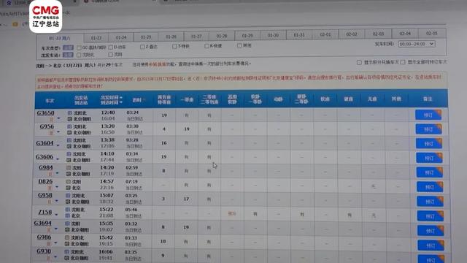Screen dimensions: 467x263
Task: Click ID card icon under G984
Action: [50, 174]
